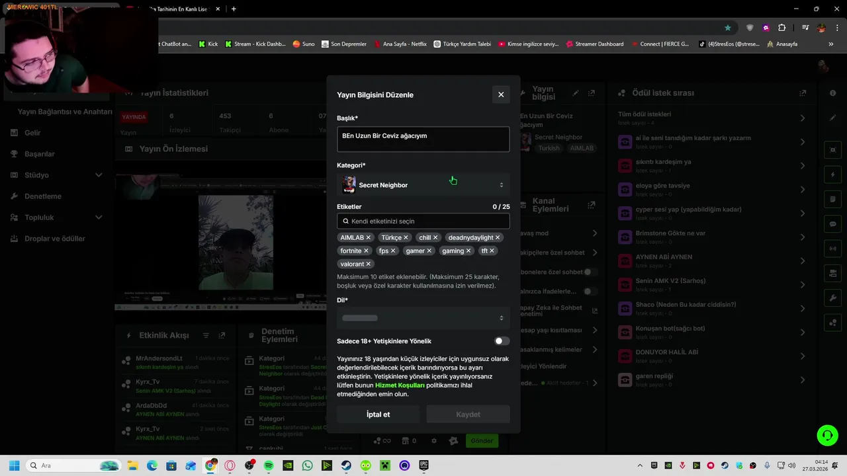Bookmark page with the star icon
Viewport: 847px width, 476px height.
728,28
